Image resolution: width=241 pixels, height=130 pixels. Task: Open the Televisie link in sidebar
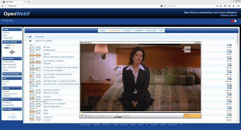(x=6, y=33)
